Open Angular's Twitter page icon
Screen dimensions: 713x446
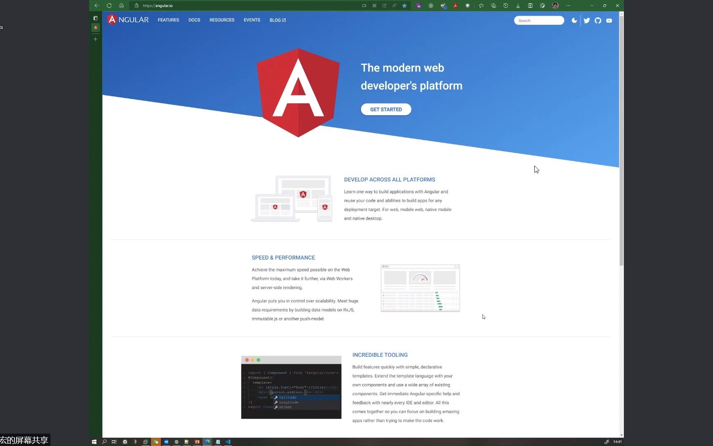point(587,20)
